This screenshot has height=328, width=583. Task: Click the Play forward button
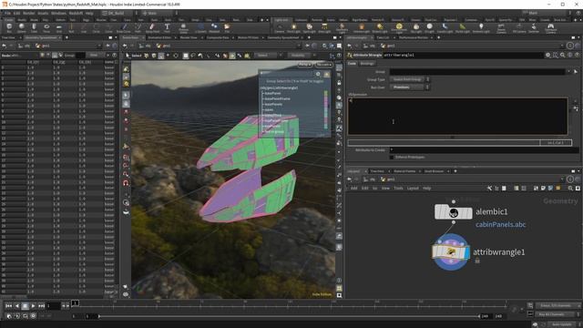pos(33,306)
